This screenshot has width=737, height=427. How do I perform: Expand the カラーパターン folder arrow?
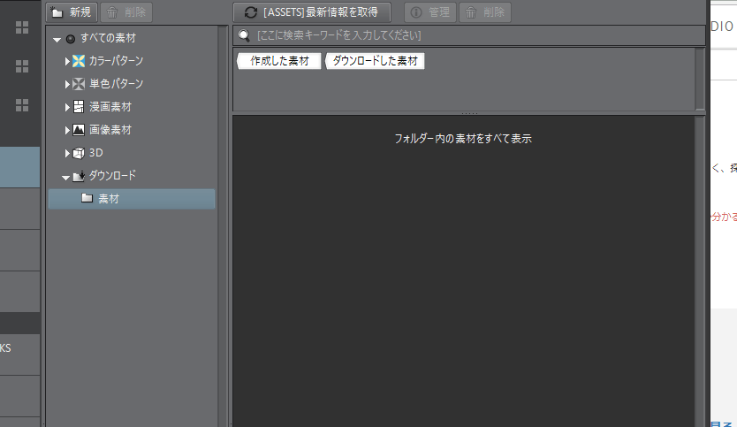[66, 61]
